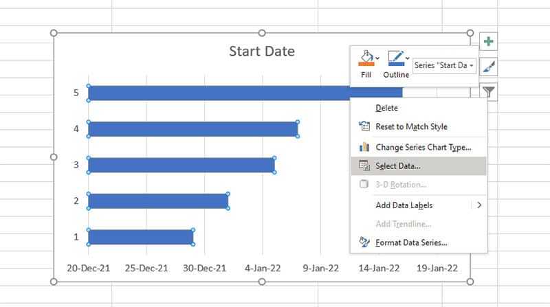Click the chart's top-right resize handle

[x=470, y=33]
